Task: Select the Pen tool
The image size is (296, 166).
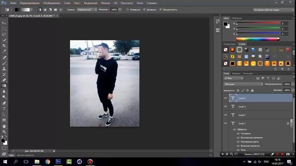Action: pos(4,103)
